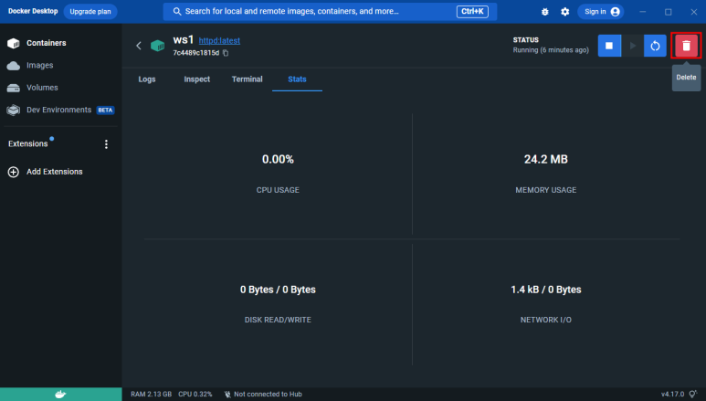Click the user avatar in Sign in
The height and width of the screenshot is (401, 706).
click(x=615, y=12)
